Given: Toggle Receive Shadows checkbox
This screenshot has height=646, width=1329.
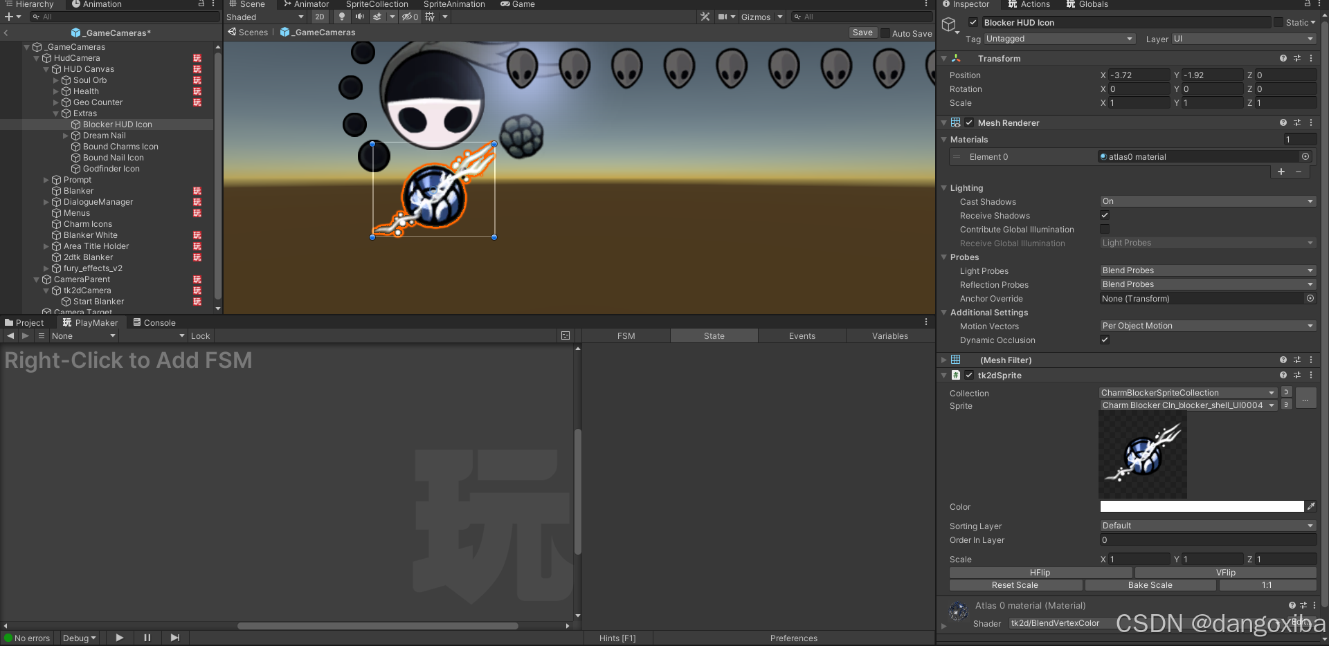Looking at the screenshot, I should point(1105,215).
